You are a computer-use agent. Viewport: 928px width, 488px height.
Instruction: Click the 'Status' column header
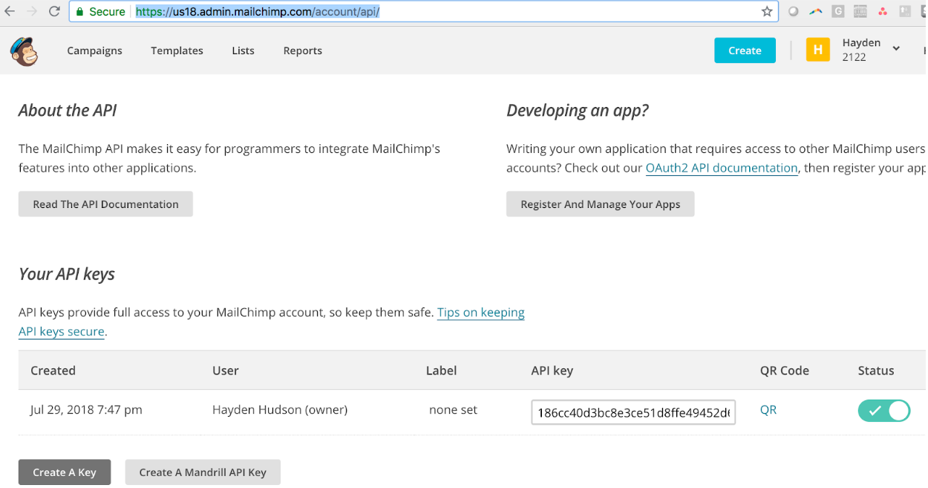point(876,370)
